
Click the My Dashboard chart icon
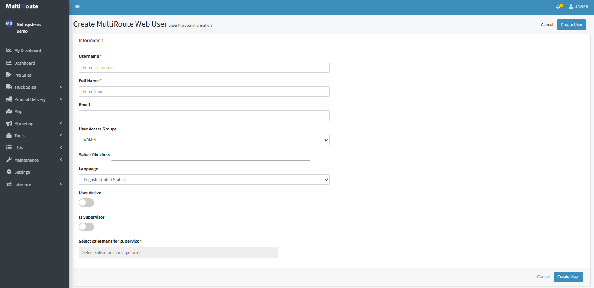[x=9, y=51]
